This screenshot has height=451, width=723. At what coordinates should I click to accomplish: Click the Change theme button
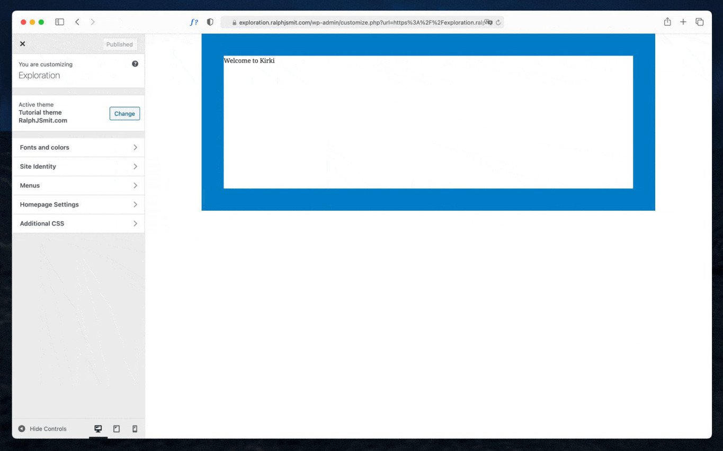124,113
